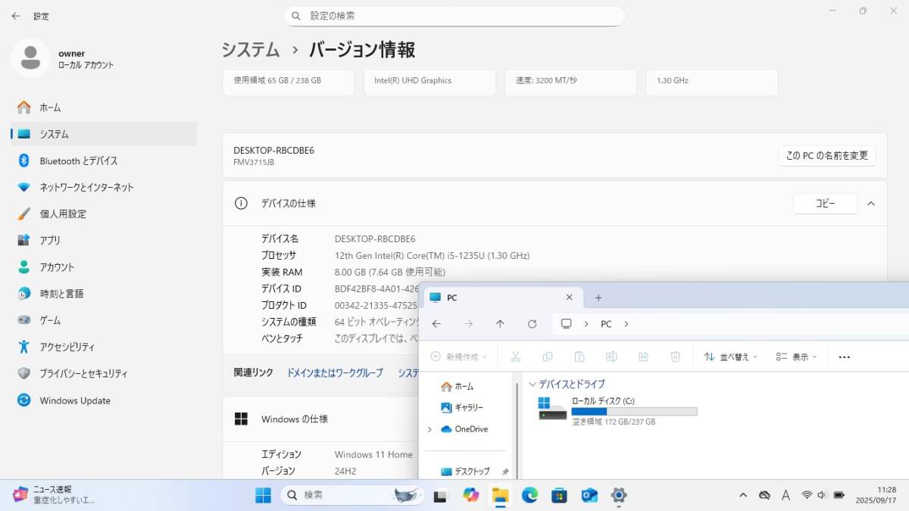Open the 表示 view options dropdown
The image size is (909, 511).
795,356
